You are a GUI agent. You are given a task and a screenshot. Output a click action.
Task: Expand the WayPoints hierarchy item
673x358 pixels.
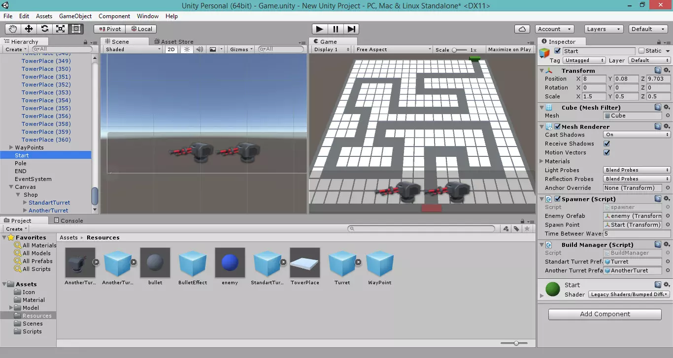pos(11,148)
